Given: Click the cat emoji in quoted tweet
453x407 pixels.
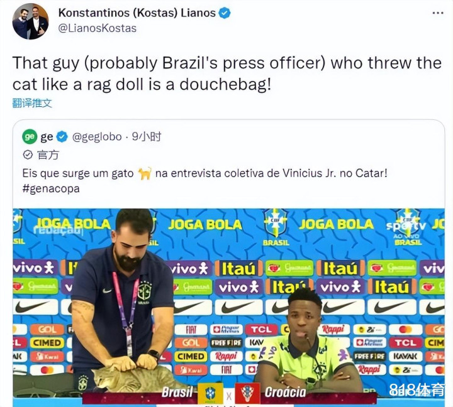Looking at the screenshot, I should point(145,173).
